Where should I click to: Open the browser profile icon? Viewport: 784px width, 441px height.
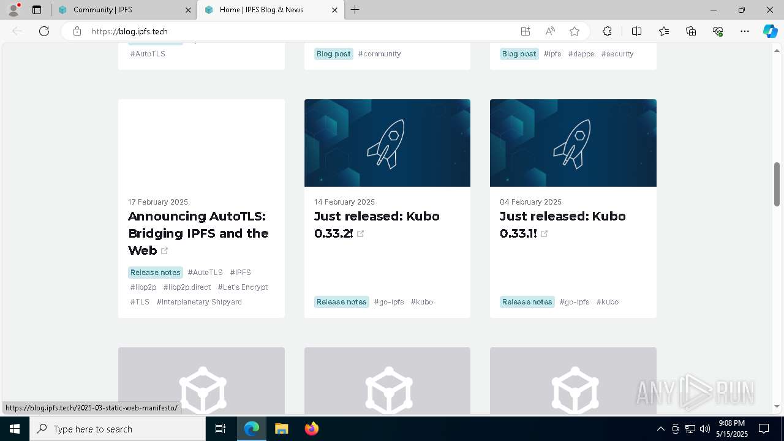(13, 10)
